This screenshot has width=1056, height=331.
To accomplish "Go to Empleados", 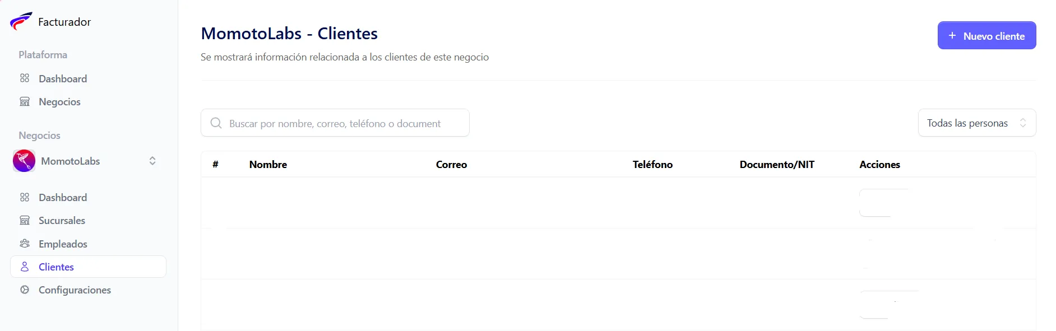I will click(x=88, y=244).
